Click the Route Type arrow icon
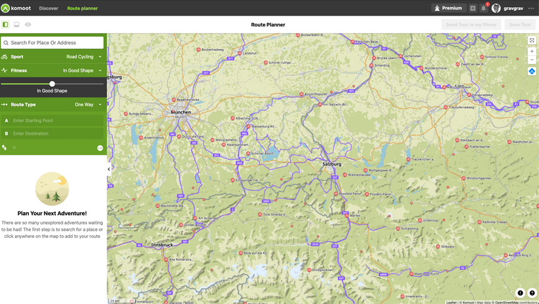This screenshot has width=539, height=304. click(4, 104)
